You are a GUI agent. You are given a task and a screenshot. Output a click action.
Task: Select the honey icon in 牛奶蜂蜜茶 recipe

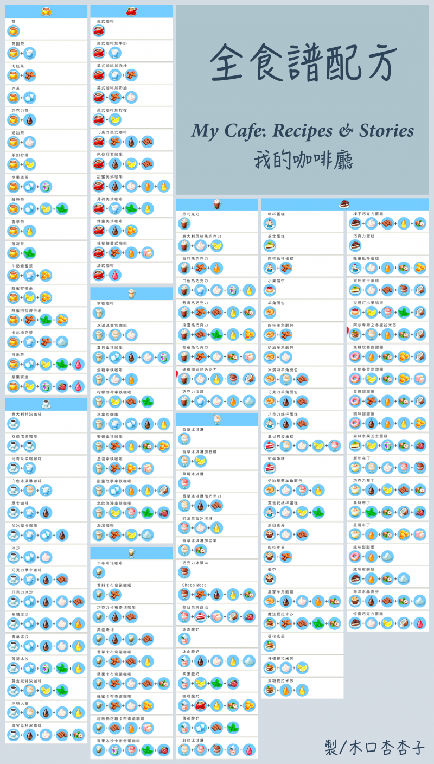(x=46, y=276)
